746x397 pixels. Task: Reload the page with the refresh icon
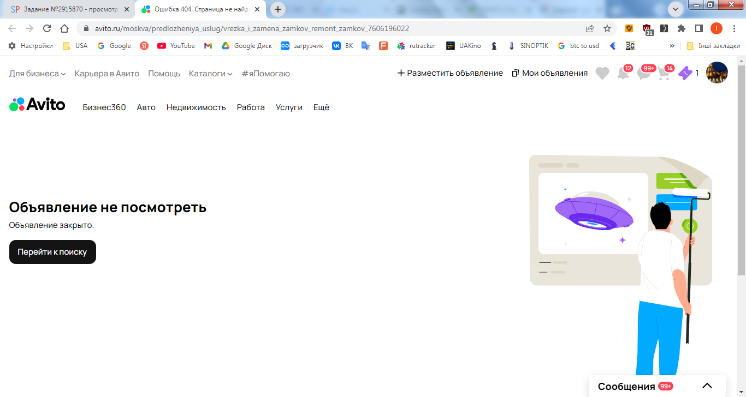[47, 28]
